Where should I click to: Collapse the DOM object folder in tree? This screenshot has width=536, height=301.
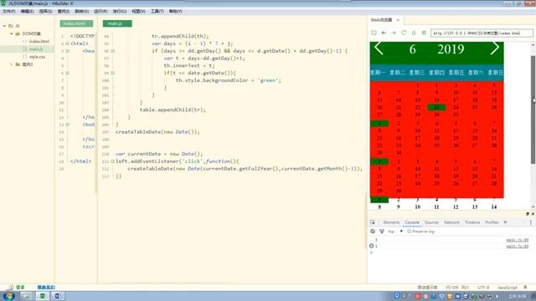pyautogui.click(x=11, y=33)
